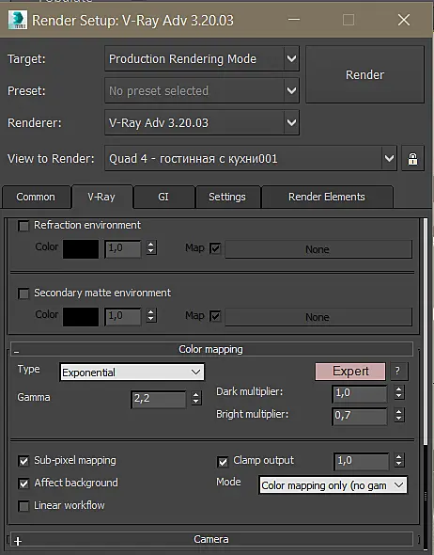The height and width of the screenshot is (555, 434).
Task: Toggle Secondary matte environment Map checkbox
Action: [215, 316]
